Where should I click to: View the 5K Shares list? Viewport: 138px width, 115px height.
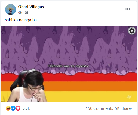pos(124,108)
